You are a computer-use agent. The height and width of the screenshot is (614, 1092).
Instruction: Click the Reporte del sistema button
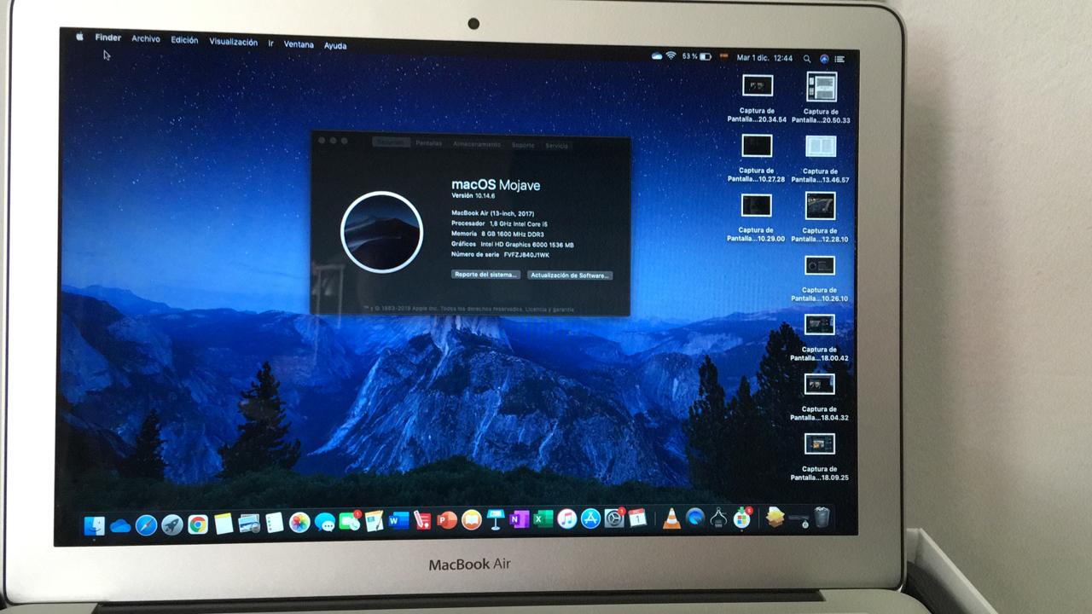485,275
